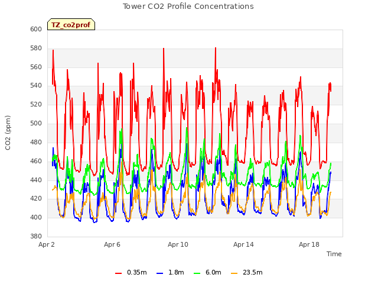
Task: Click the 500 y-axis tick value
Action: coord(36,124)
